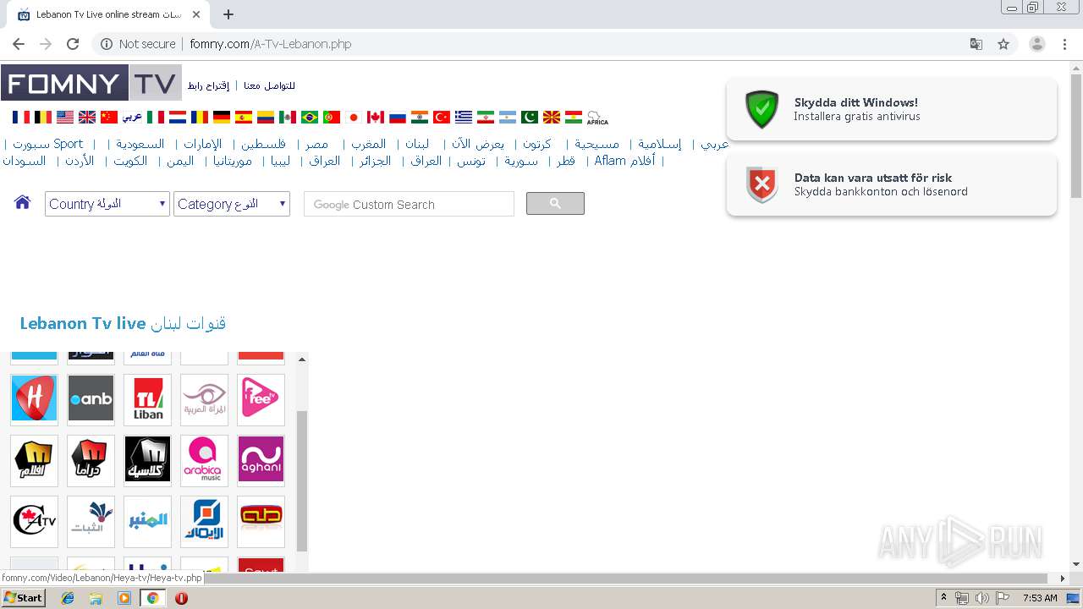Click the taskbar volume icon

pos(981,598)
